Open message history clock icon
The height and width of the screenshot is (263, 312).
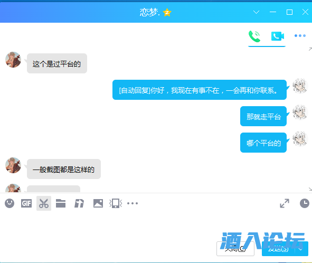[305, 203]
